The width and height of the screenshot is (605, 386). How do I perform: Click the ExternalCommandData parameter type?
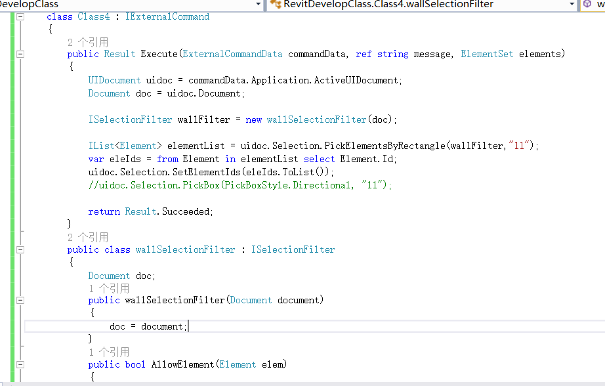coord(232,54)
